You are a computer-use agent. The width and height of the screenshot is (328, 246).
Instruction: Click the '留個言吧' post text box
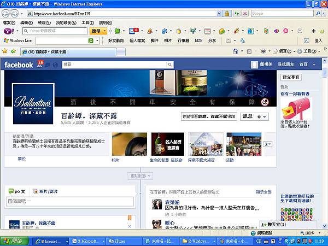pyautogui.click(x=70, y=201)
